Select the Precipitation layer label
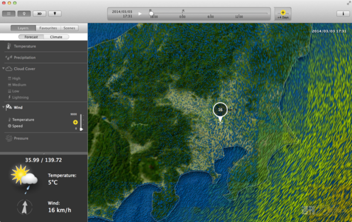352x222 pixels. click(x=25, y=58)
